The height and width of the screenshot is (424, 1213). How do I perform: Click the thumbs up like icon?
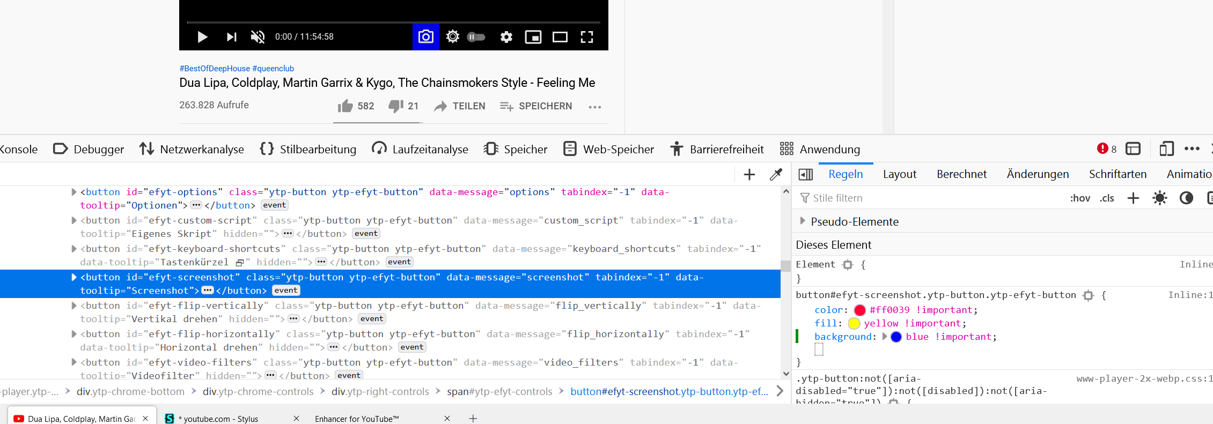[x=345, y=106]
